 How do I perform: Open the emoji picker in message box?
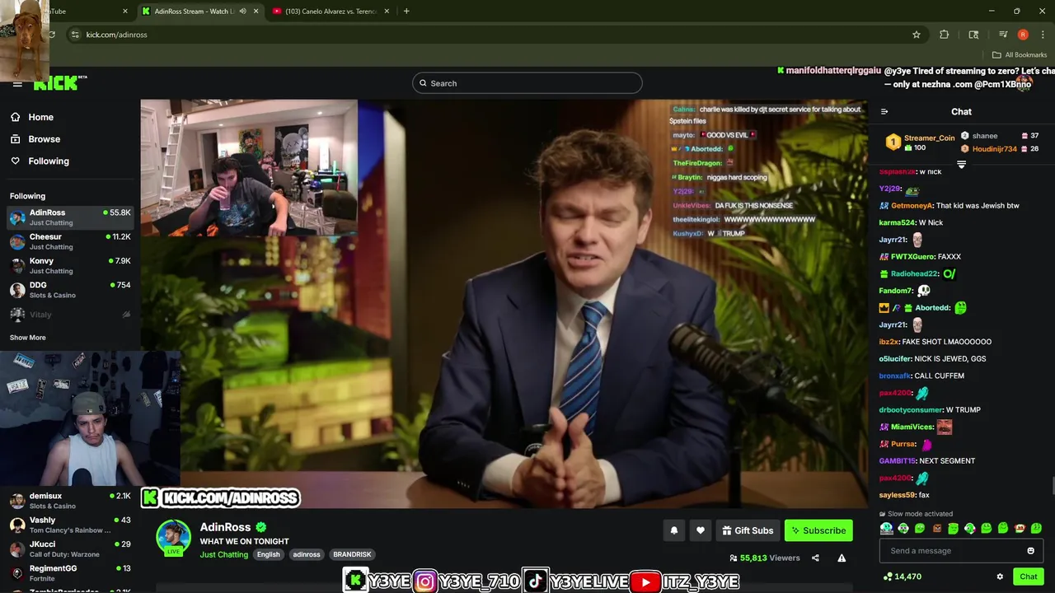pos(1030,551)
